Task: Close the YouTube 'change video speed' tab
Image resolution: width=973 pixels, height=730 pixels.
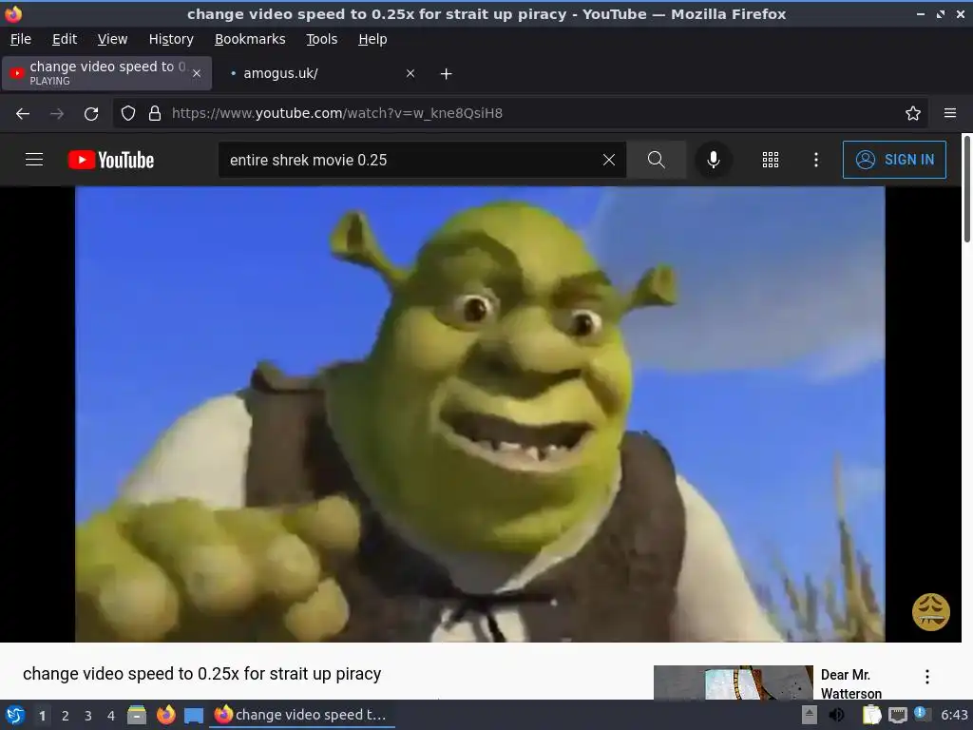Action: tap(197, 73)
